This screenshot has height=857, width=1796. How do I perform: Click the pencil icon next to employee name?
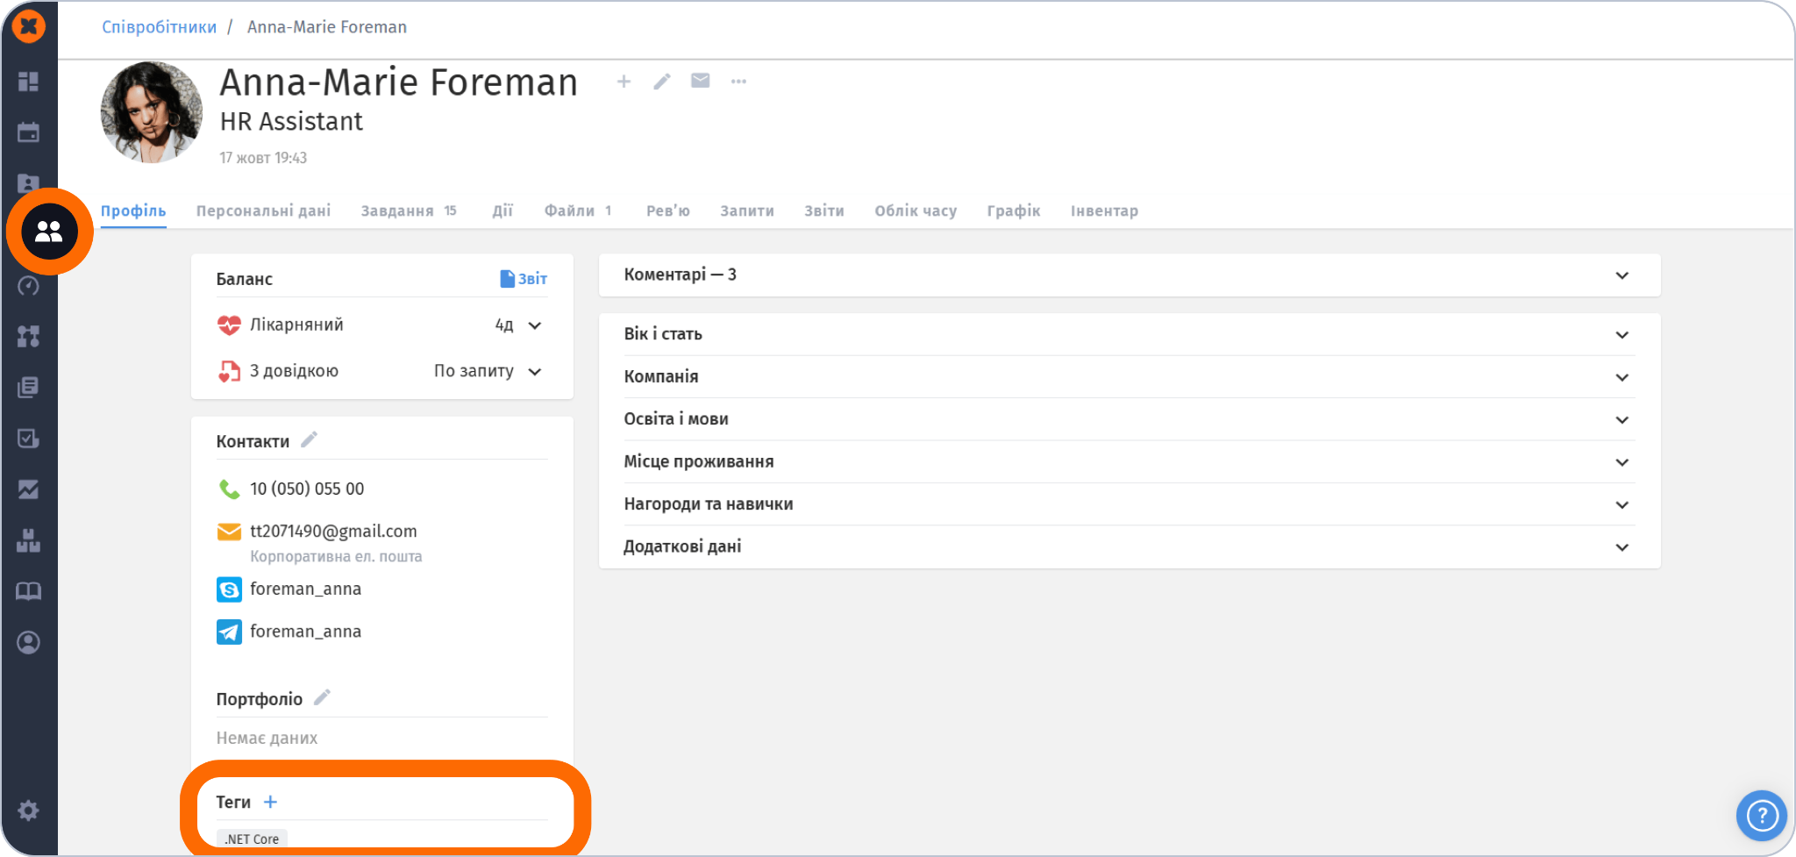coord(662,82)
